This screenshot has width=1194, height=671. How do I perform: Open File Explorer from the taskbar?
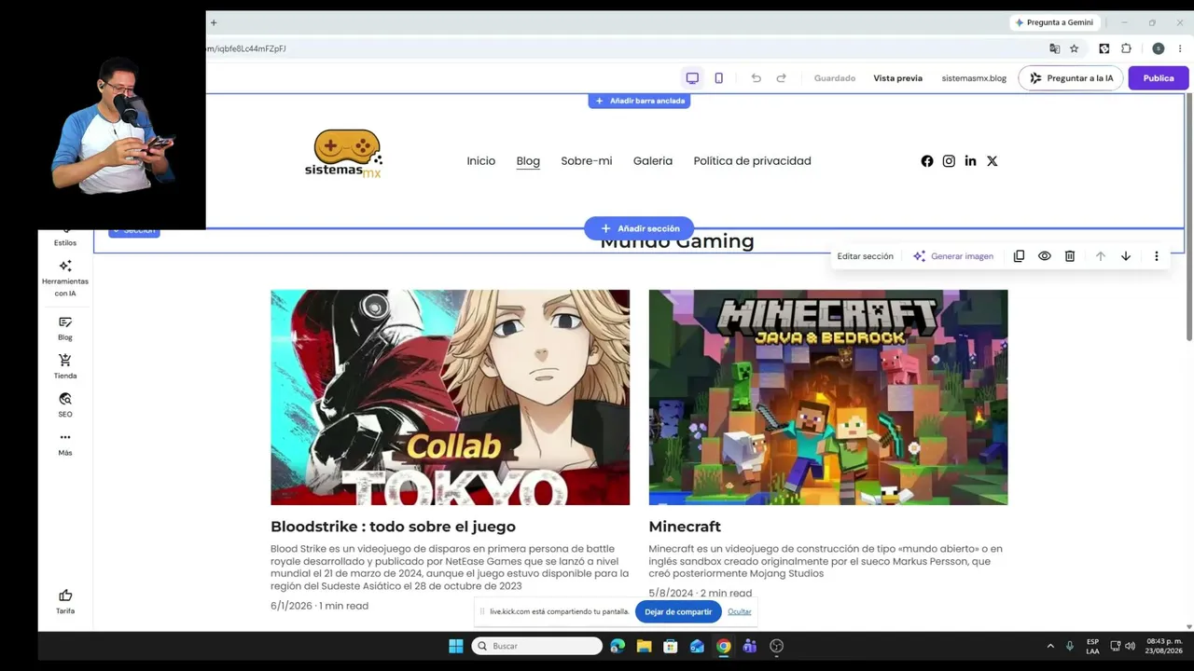coord(644,646)
